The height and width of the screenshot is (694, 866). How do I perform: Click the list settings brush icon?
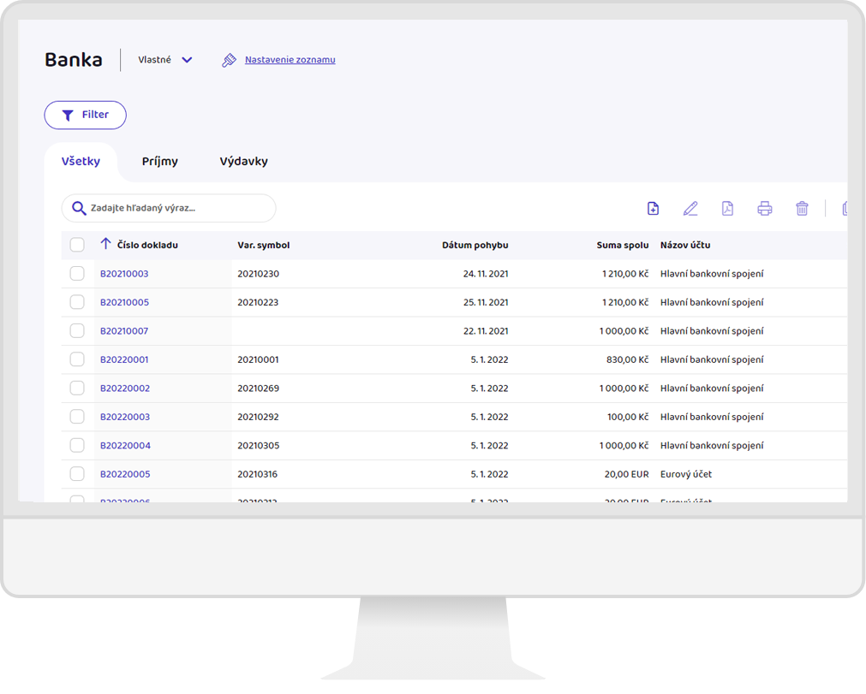point(229,60)
